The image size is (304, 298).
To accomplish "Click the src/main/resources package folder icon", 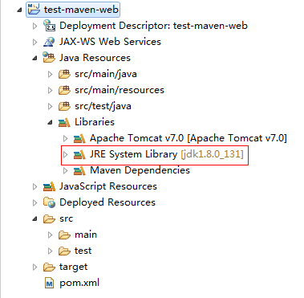I will (x=64, y=90).
